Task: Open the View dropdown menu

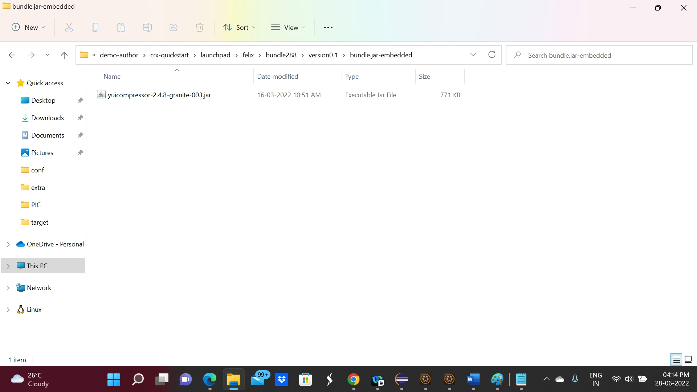Action: tap(289, 27)
